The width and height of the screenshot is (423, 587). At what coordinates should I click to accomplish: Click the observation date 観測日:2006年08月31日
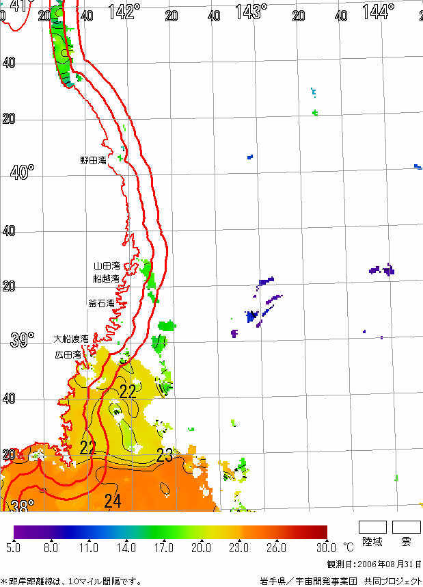(x=374, y=564)
